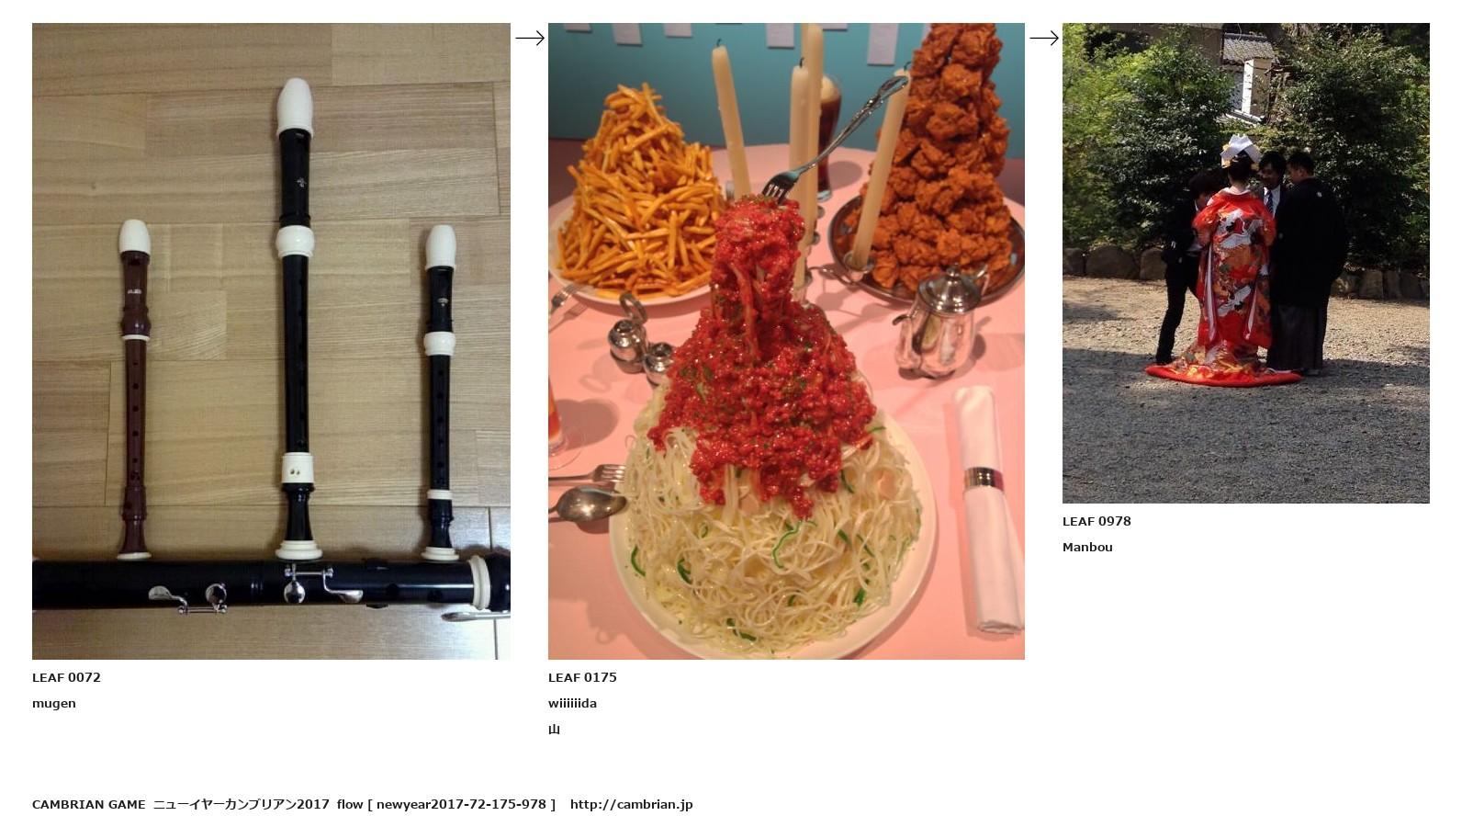Click the 山 caption text
This screenshot has width=1462, height=827.
click(x=554, y=730)
